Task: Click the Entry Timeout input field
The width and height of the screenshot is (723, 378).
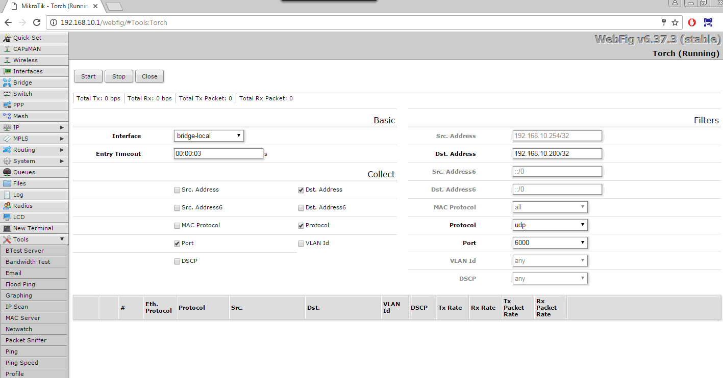Action: point(218,153)
